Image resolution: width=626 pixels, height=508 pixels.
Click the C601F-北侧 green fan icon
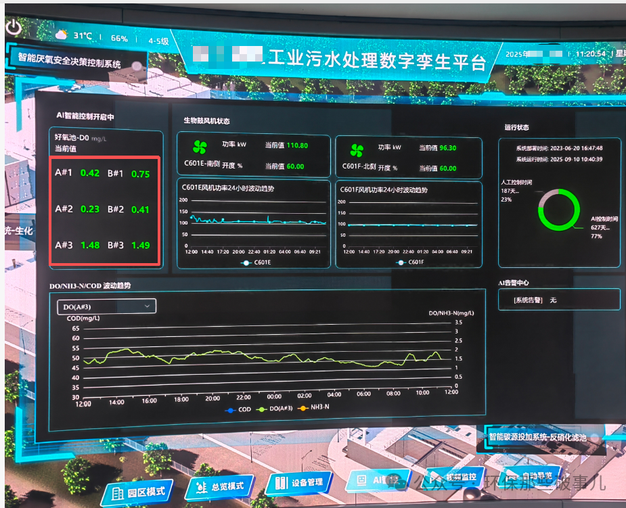coord(357,150)
